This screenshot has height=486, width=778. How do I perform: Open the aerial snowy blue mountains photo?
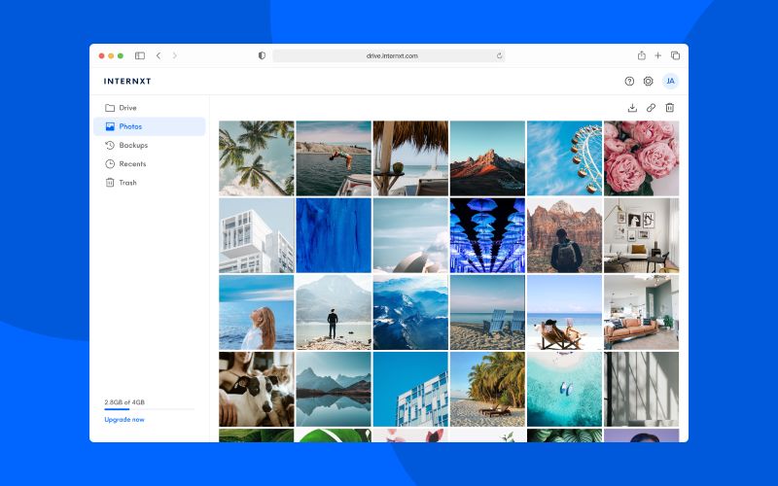pos(410,312)
